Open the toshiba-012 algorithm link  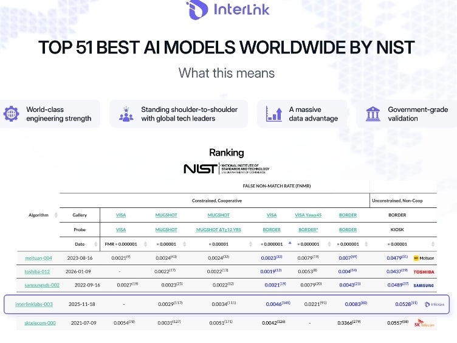[x=37, y=271]
